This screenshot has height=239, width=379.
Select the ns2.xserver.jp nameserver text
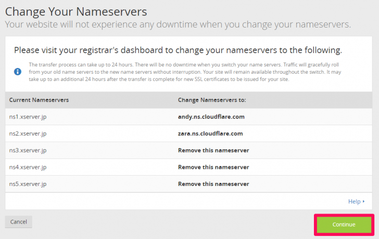point(28,134)
